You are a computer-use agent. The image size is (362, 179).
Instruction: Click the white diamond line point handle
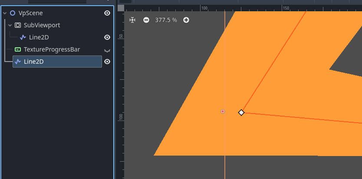click(x=241, y=112)
